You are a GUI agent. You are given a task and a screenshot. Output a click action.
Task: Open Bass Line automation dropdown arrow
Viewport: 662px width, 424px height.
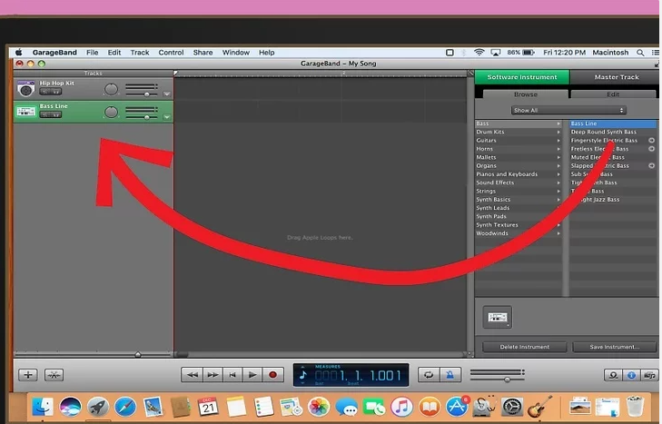[x=167, y=116]
